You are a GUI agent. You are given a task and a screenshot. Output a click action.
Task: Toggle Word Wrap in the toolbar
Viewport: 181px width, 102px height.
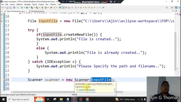tap(66, 8)
